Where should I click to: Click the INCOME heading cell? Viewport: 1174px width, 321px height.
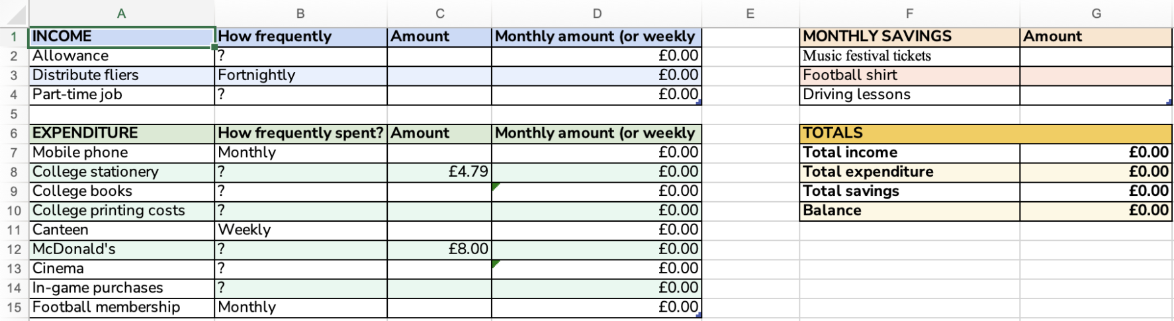[x=122, y=36]
